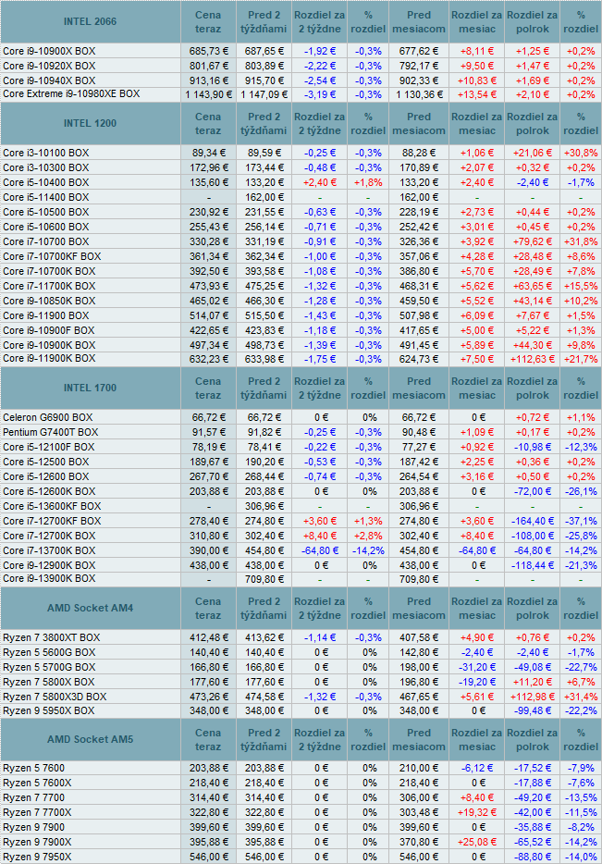Click +8,40 € two-week difference for i7-12700K
602x864 pixels.
(x=319, y=537)
